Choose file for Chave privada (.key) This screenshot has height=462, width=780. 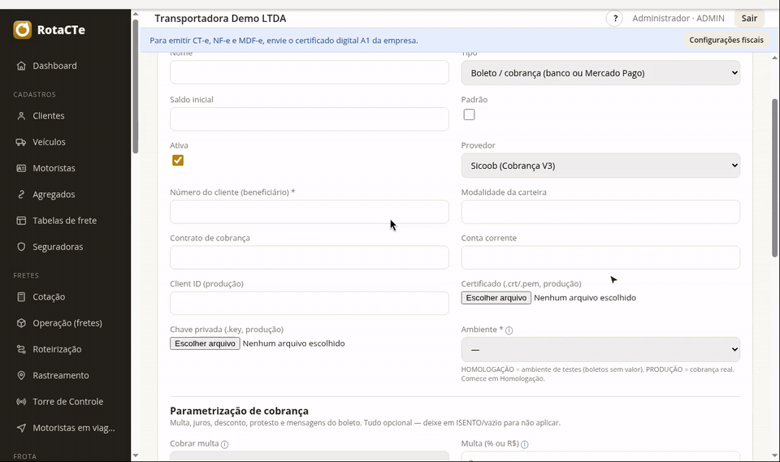(205, 343)
